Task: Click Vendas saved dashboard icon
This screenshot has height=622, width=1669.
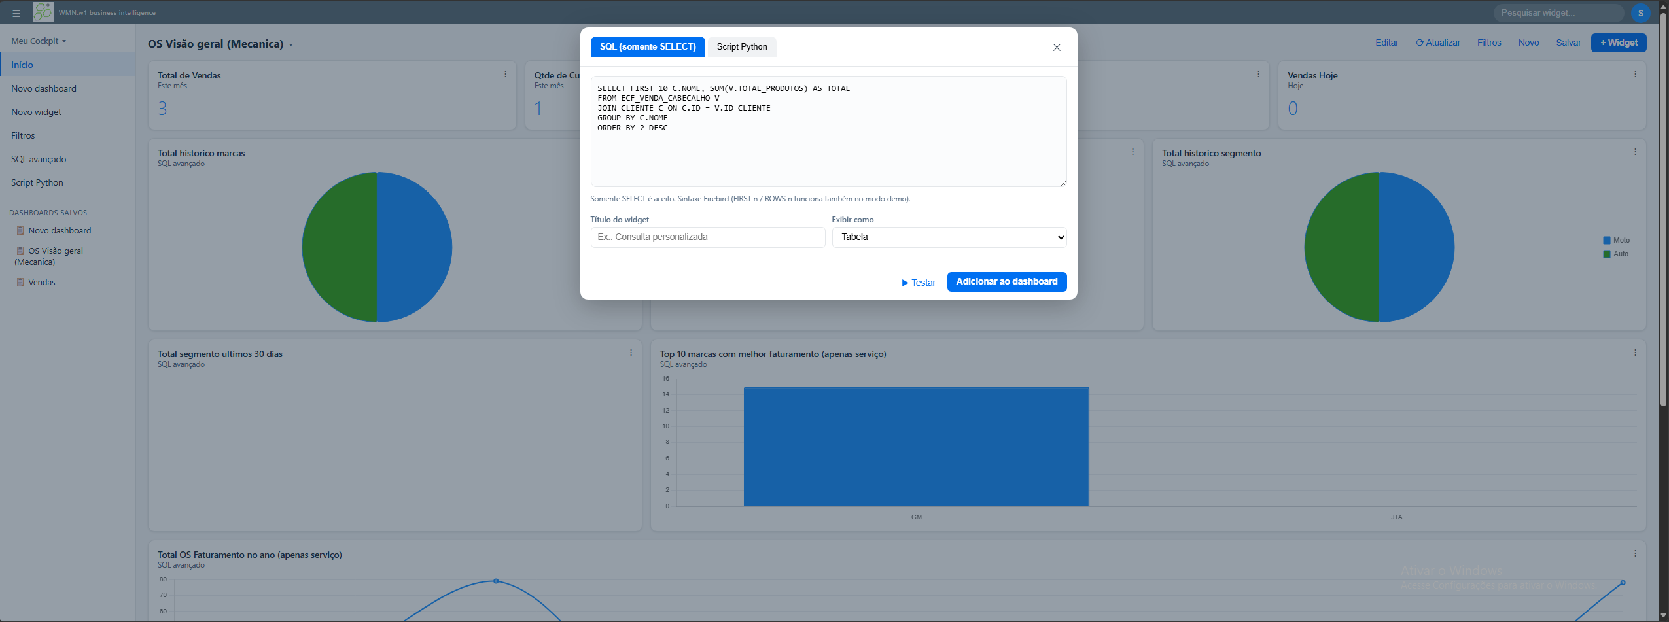Action: click(20, 282)
